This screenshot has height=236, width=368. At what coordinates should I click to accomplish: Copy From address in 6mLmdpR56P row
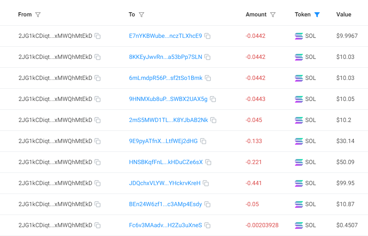[98, 78]
